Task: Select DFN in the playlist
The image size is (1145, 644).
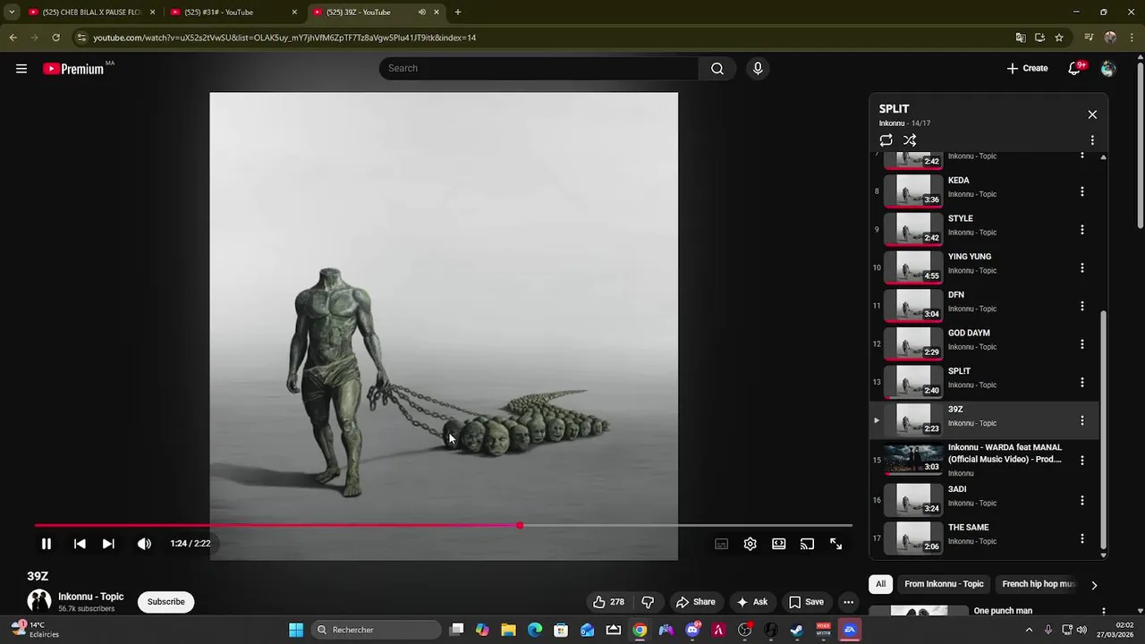Action: click(984, 305)
